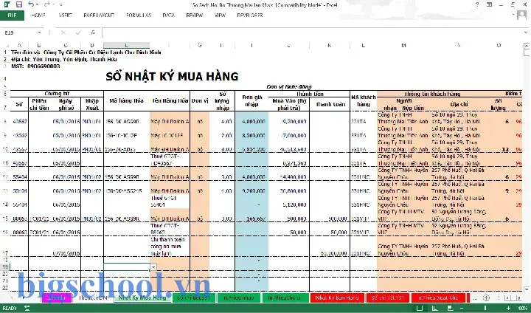531x313 pixels.
Task: Click the Undo arrow icon
Action: tap(31, 4)
